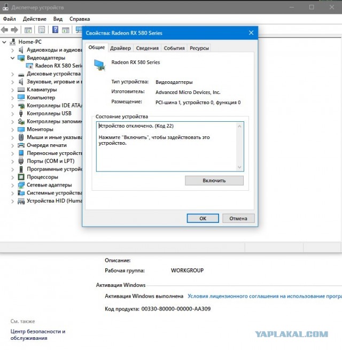
Task: Open Properties via the toolbar properties icon
Action: 42,30
